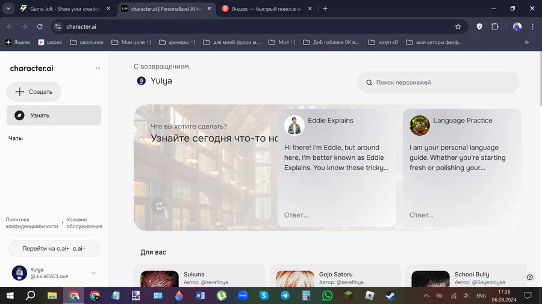Collapse the character.ai sidebar
This screenshot has height=304, width=542.
click(98, 68)
